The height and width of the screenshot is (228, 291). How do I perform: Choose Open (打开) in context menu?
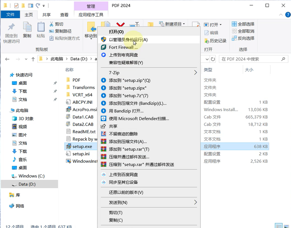[x=149, y=32]
